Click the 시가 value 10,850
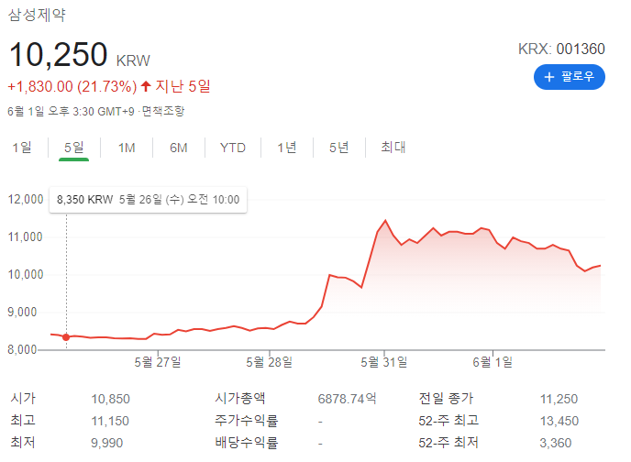631x462 pixels. point(110,399)
